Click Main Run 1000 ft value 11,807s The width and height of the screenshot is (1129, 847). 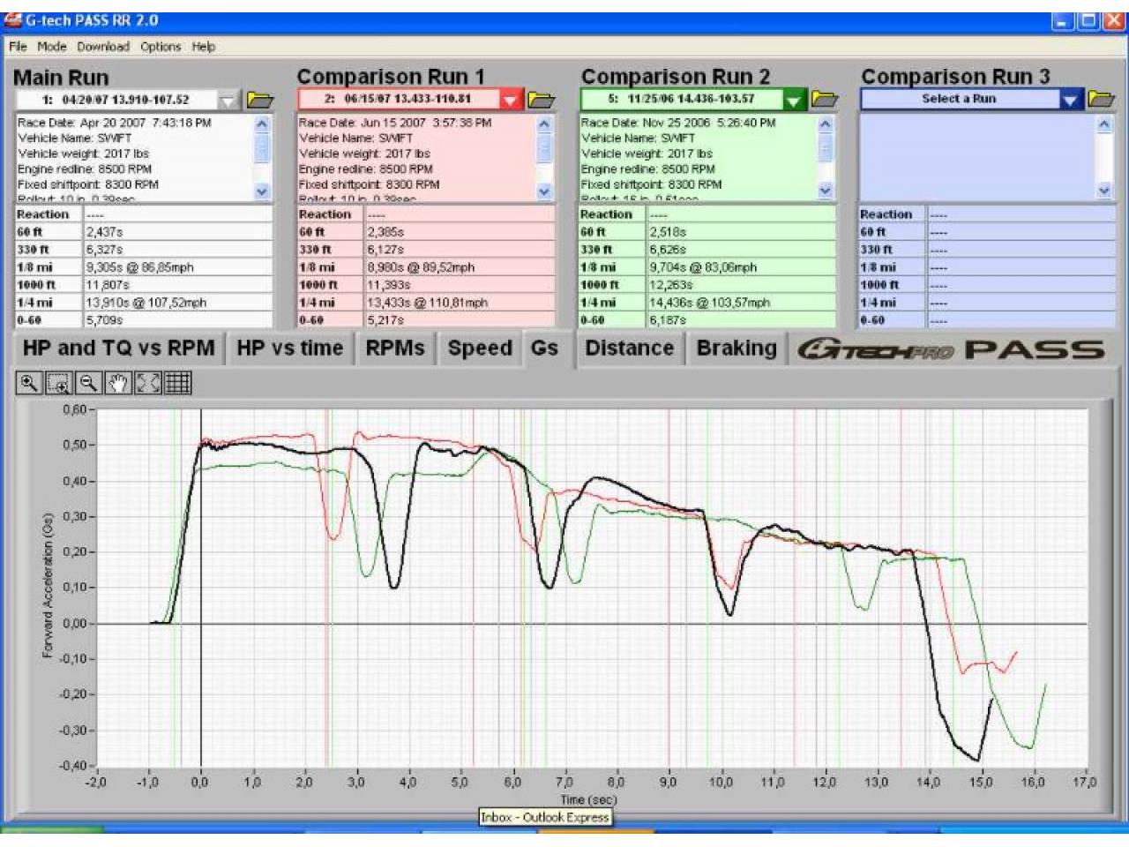coord(107,285)
